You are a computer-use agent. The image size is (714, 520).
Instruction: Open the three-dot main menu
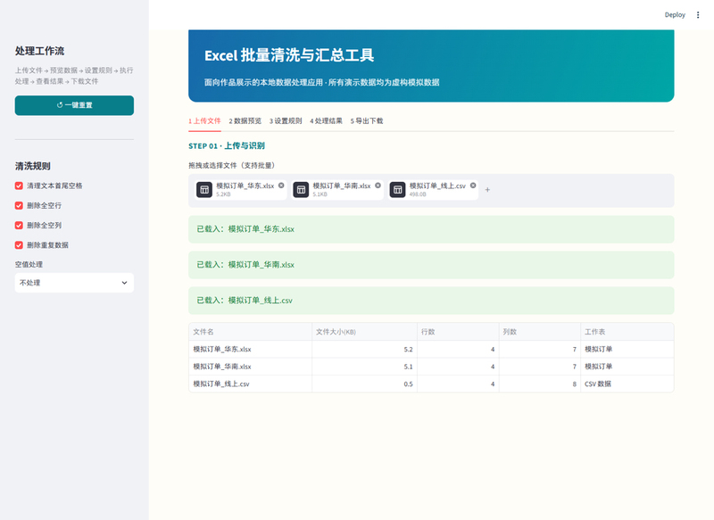point(698,15)
